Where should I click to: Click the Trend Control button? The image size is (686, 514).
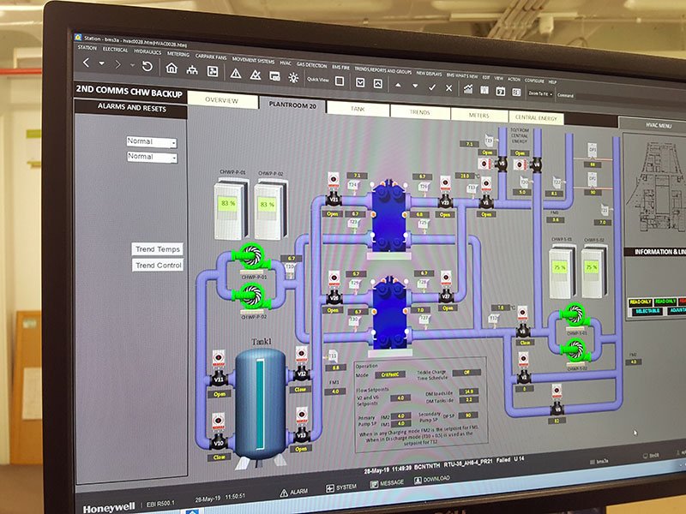[x=158, y=266]
